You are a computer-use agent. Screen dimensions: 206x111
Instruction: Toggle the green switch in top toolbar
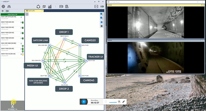tap(102, 6)
